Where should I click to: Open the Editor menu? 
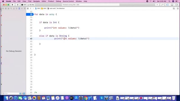click(44, 1)
